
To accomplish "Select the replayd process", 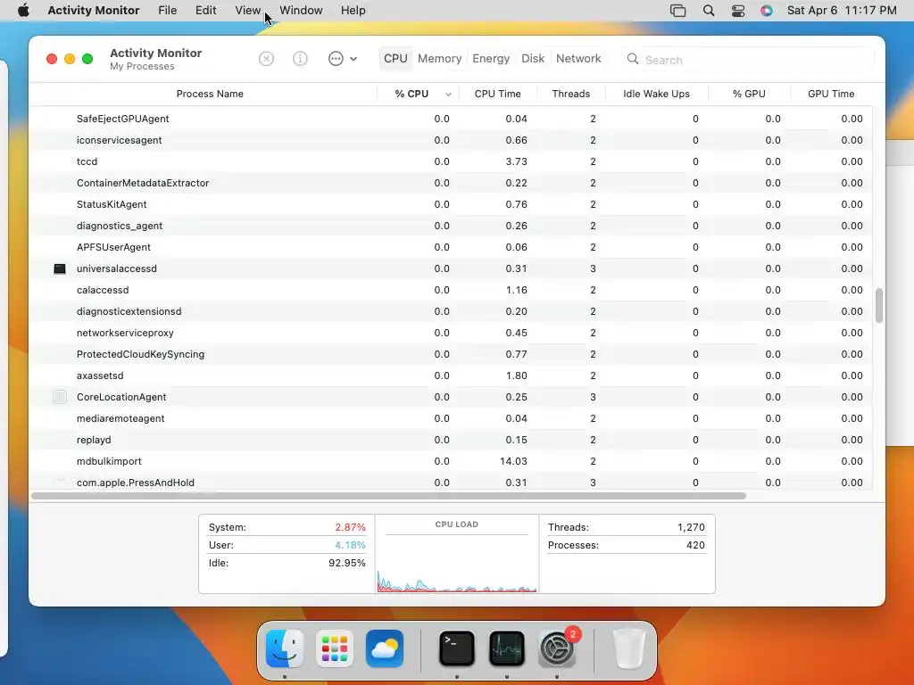I will (x=451, y=440).
